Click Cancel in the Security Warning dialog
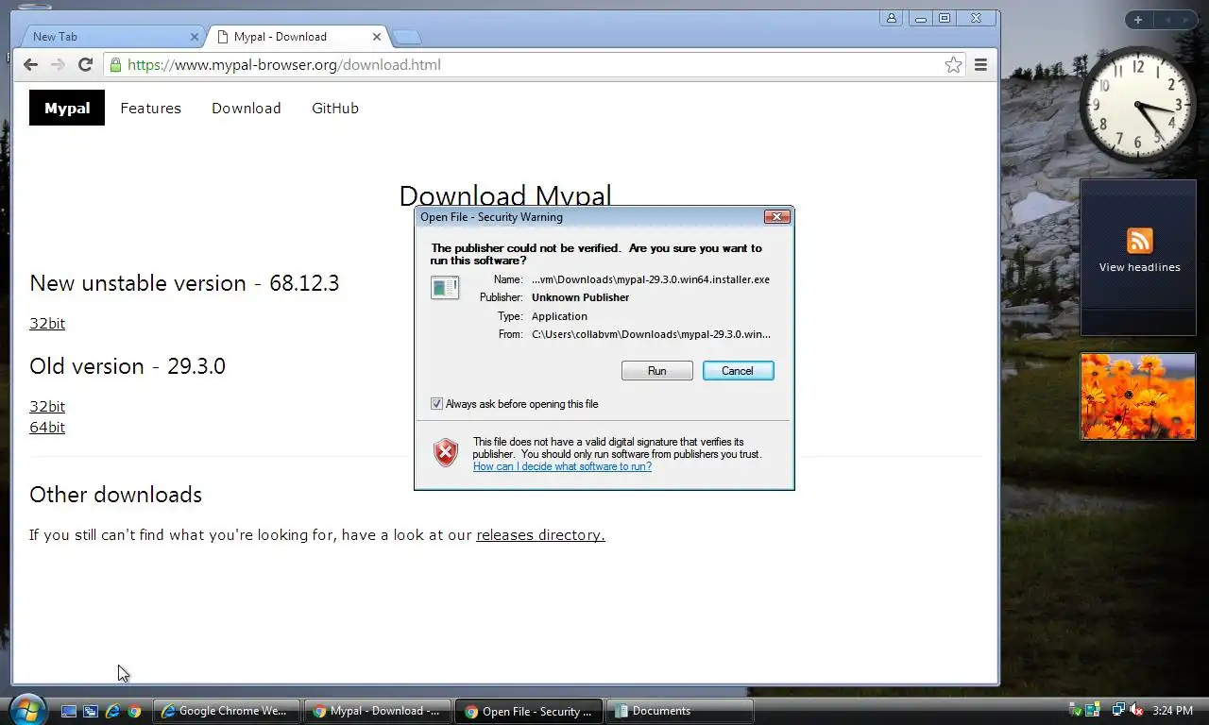Image resolution: width=1209 pixels, height=725 pixels. tap(738, 371)
